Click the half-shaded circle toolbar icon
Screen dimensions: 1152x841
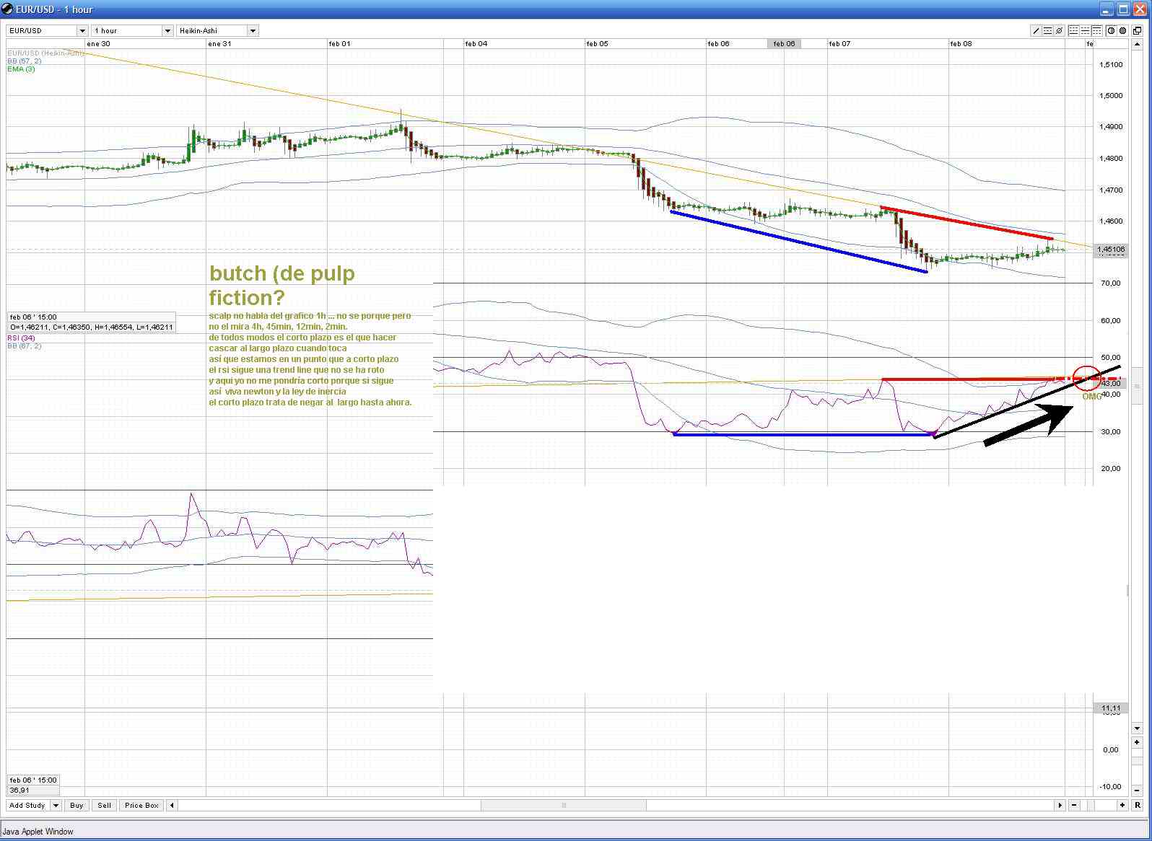1111,30
